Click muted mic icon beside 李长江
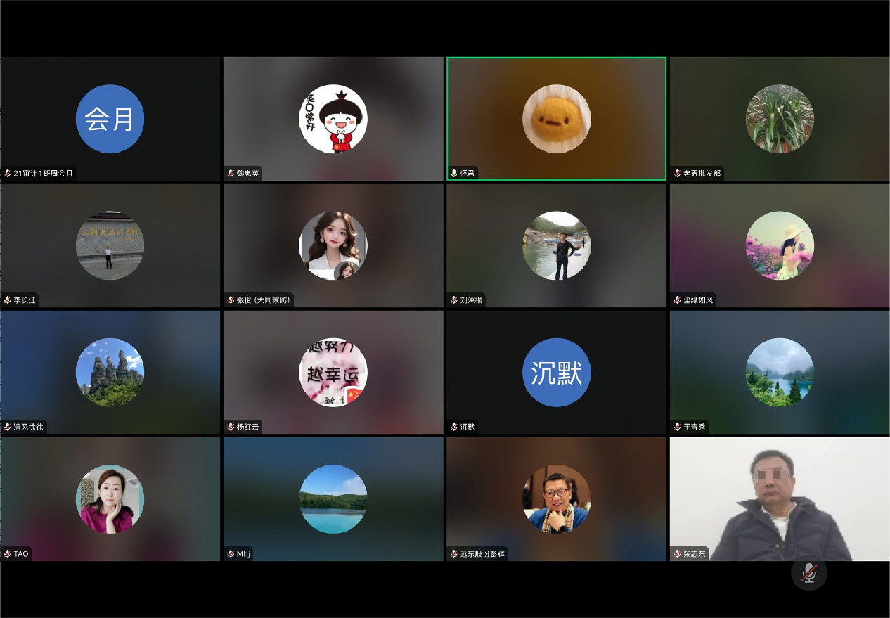The height and width of the screenshot is (618, 890). pos(7,300)
